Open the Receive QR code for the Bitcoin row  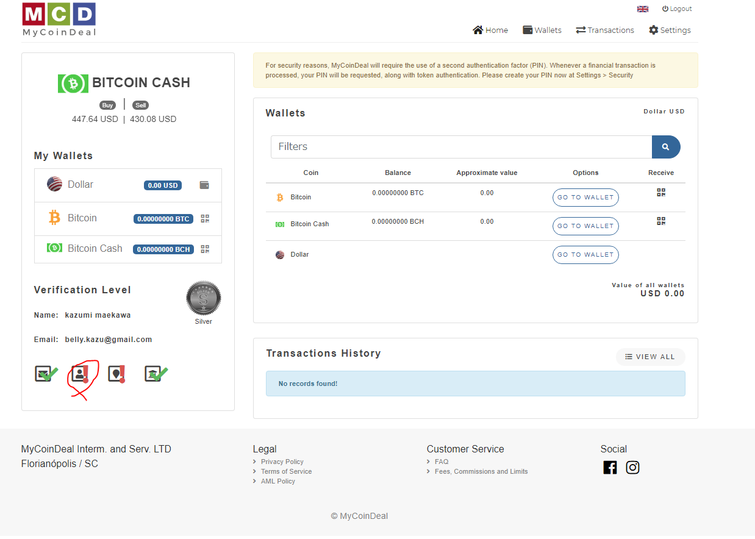coord(661,193)
